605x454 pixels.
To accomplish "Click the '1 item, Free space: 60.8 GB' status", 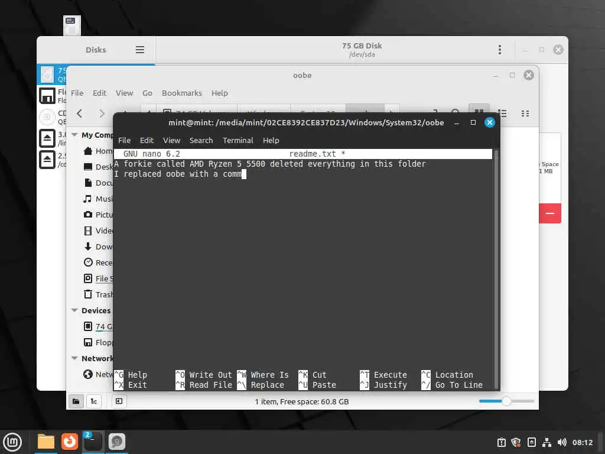I will click(302, 401).
